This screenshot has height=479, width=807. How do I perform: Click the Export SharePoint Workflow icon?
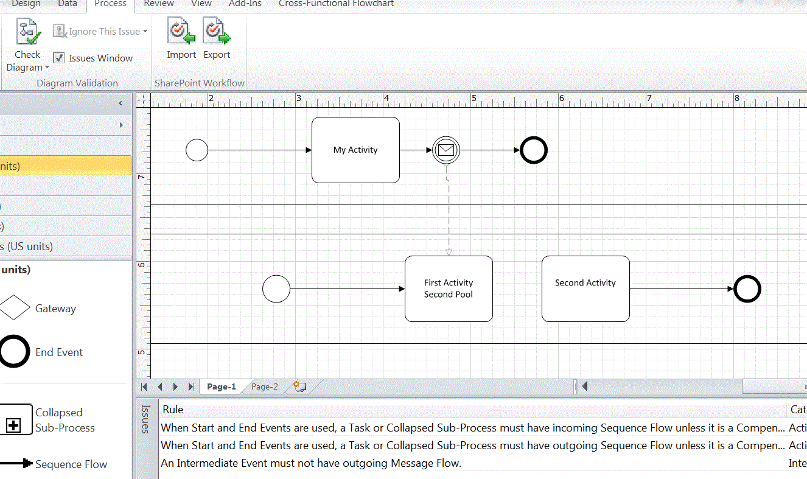coord(217,32)
